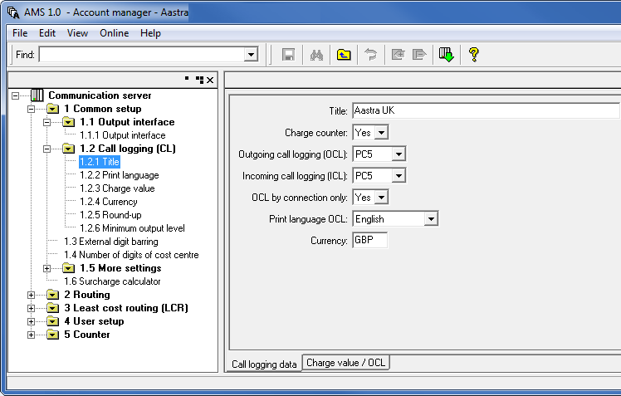This screenshot has width=621, height=396.
Task: Expand the 1.5 More settings node
Action: coord(47,268)
